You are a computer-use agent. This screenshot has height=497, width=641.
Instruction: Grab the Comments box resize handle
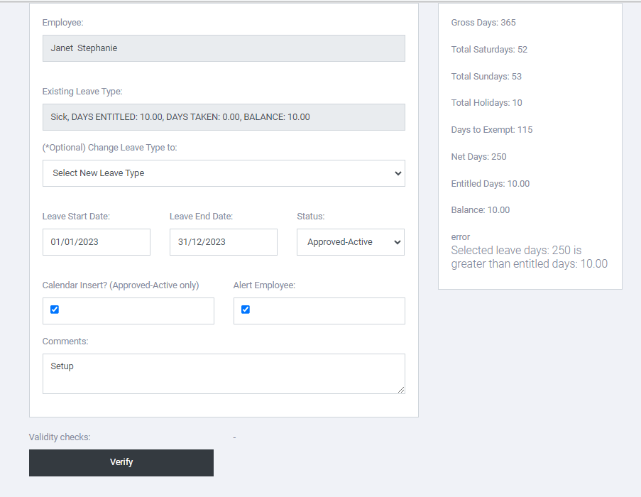401,390
